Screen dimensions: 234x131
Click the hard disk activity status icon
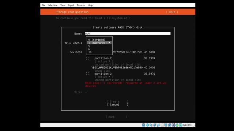[x=143, y=125]
